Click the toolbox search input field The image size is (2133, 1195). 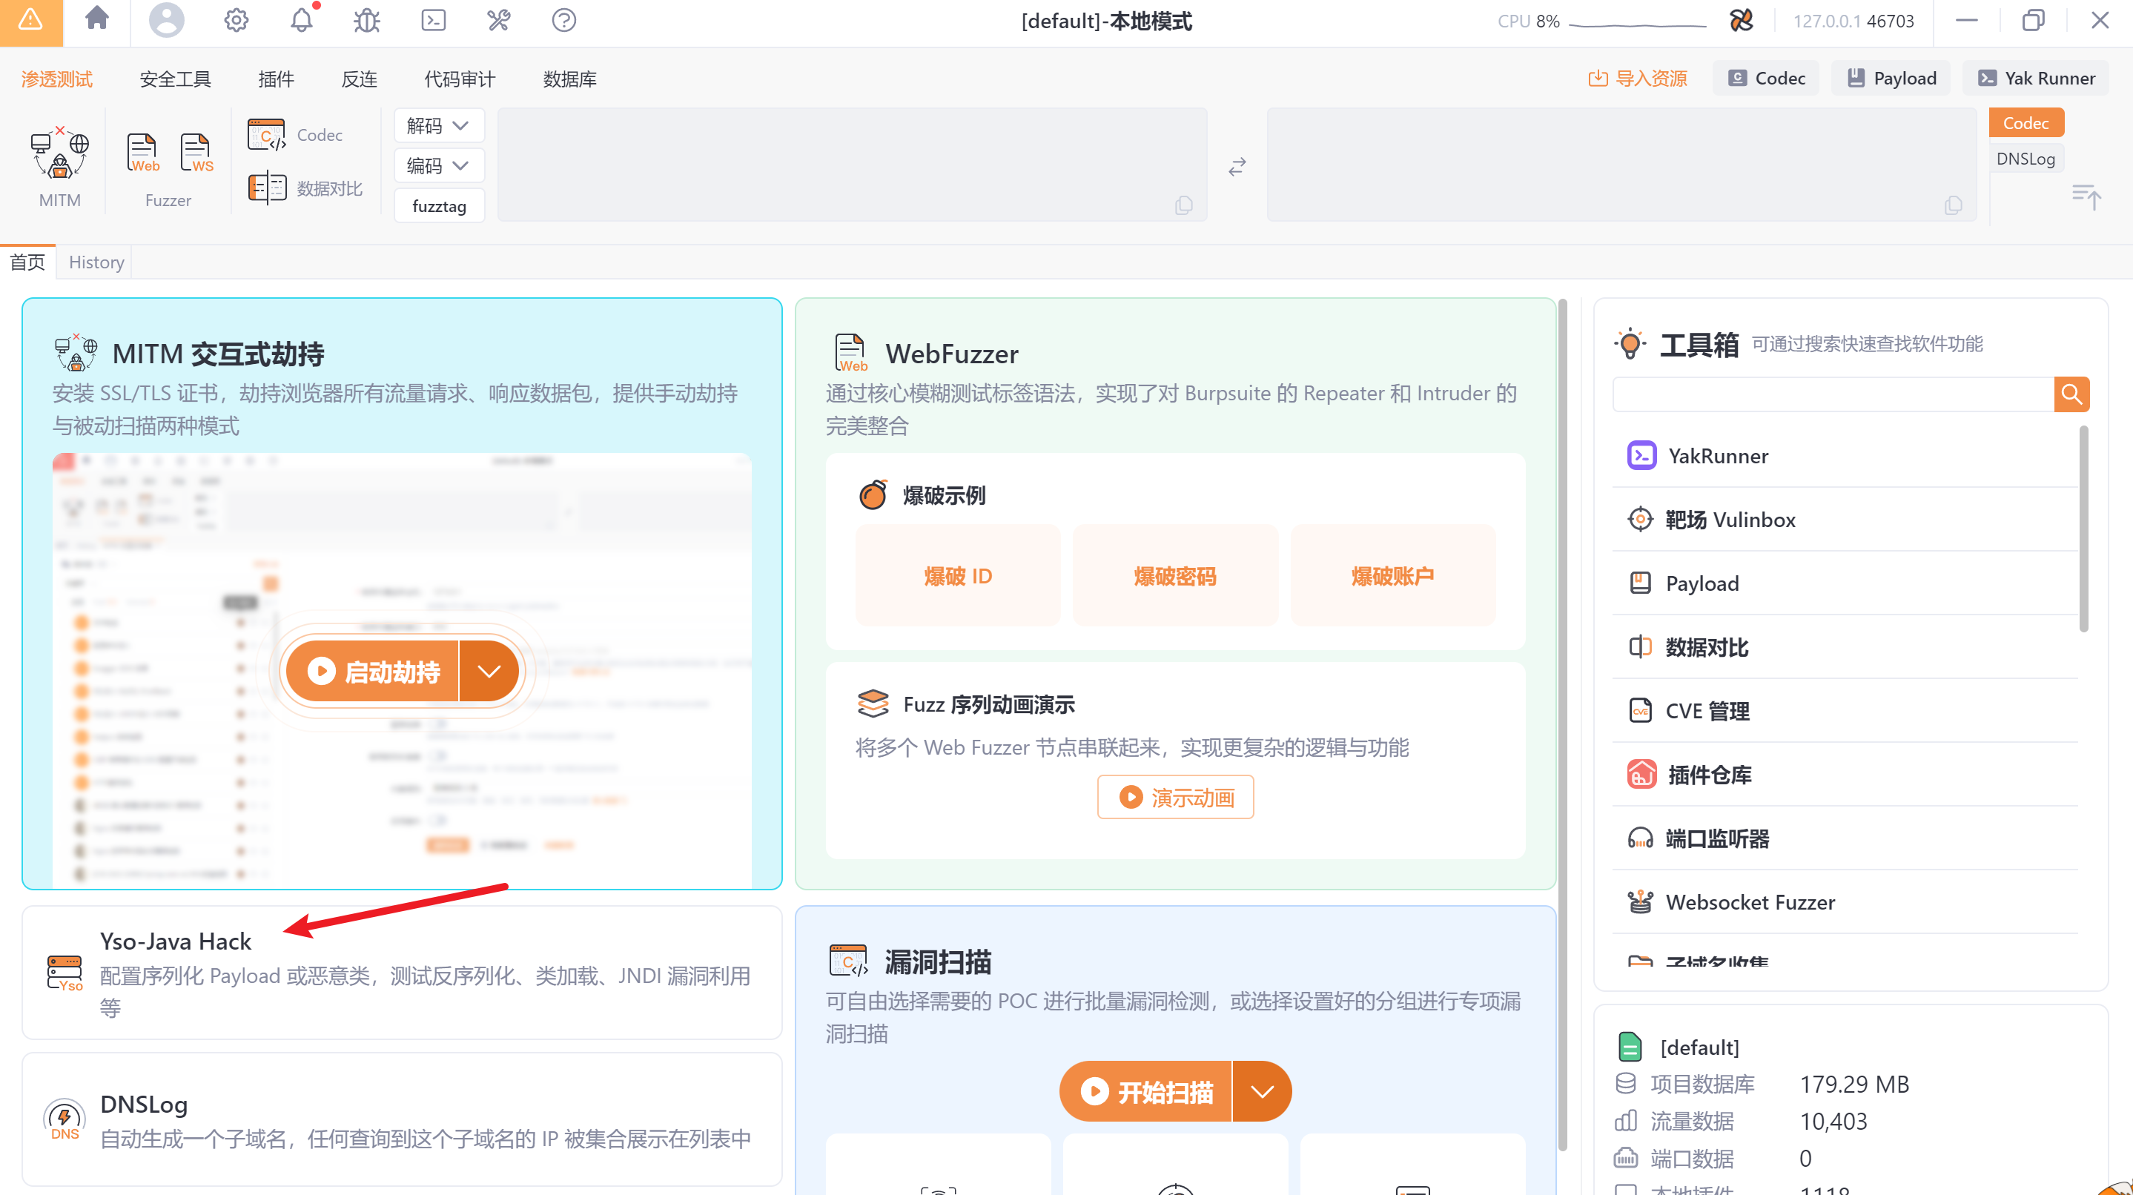click(x=1833, y=394)
